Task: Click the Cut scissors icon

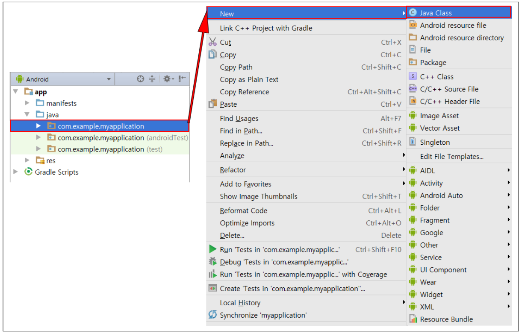Action: click(x=212, y=42)
